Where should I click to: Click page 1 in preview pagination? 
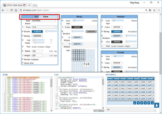pyautogui.click(x=138, y=103)
